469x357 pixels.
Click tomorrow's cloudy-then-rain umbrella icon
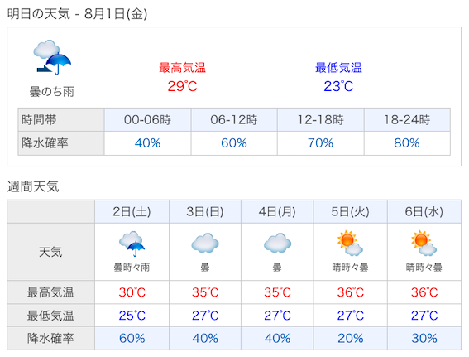click(52, 57)
